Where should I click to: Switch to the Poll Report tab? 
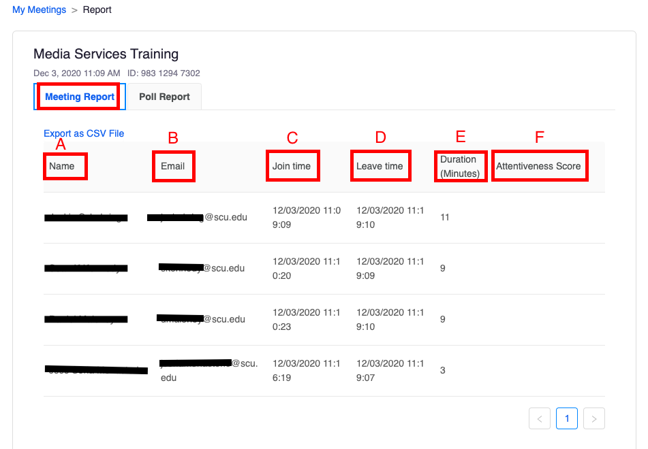tap(164, 97)
